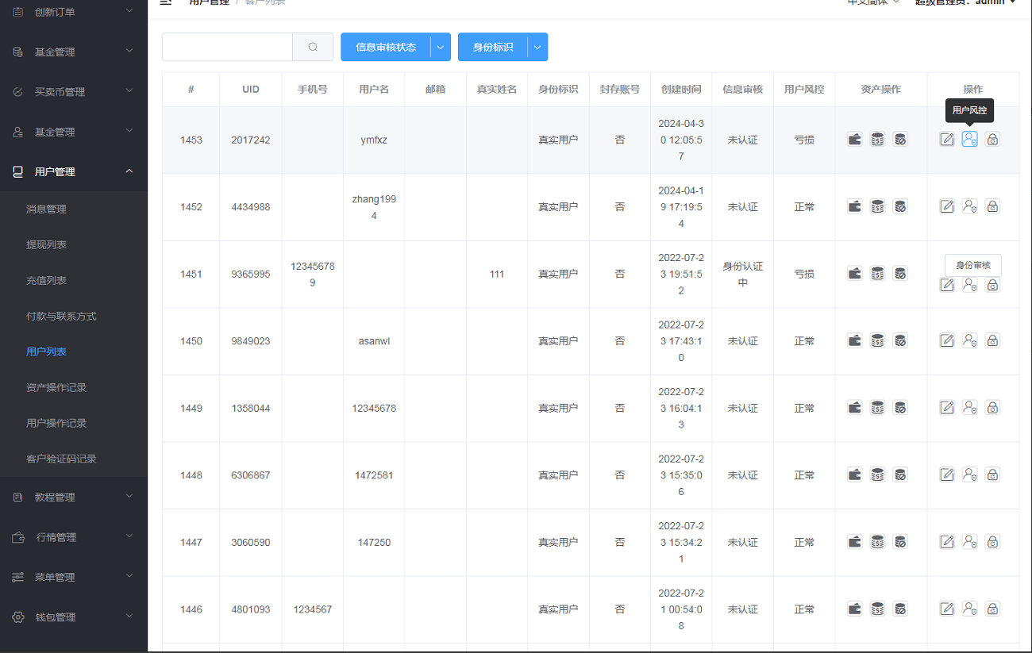Screen dimensions: 1032x653
Task: Click the blocked coin icon for UID 6306867
Action: click(900, 474)
